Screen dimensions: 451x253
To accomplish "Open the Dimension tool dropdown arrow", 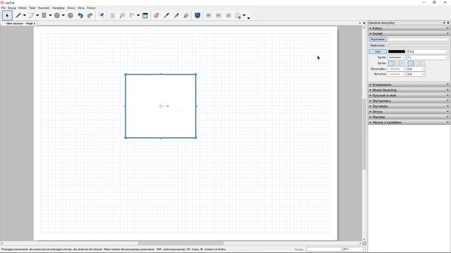I will pyautogui.click(x=138, y=15).
